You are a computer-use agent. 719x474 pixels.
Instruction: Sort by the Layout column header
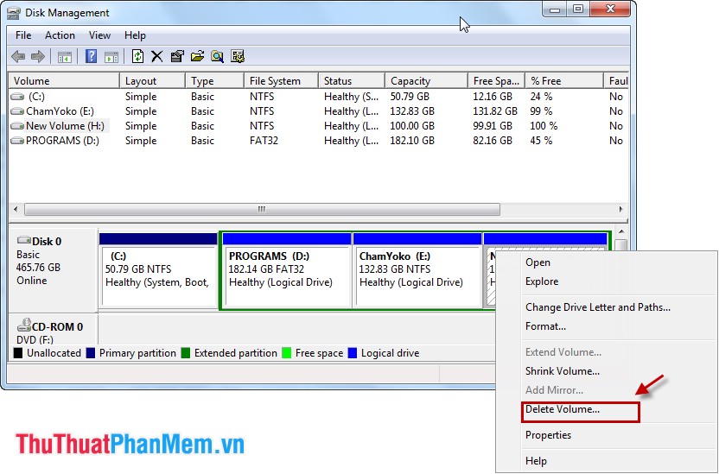pyautogui.click(x=153, y=81)
